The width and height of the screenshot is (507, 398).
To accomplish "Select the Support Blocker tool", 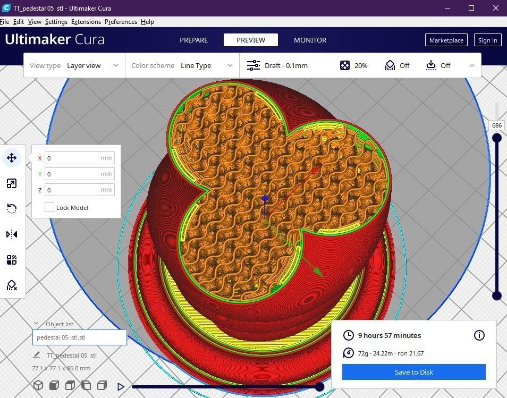I will click(x=12, y=285).
